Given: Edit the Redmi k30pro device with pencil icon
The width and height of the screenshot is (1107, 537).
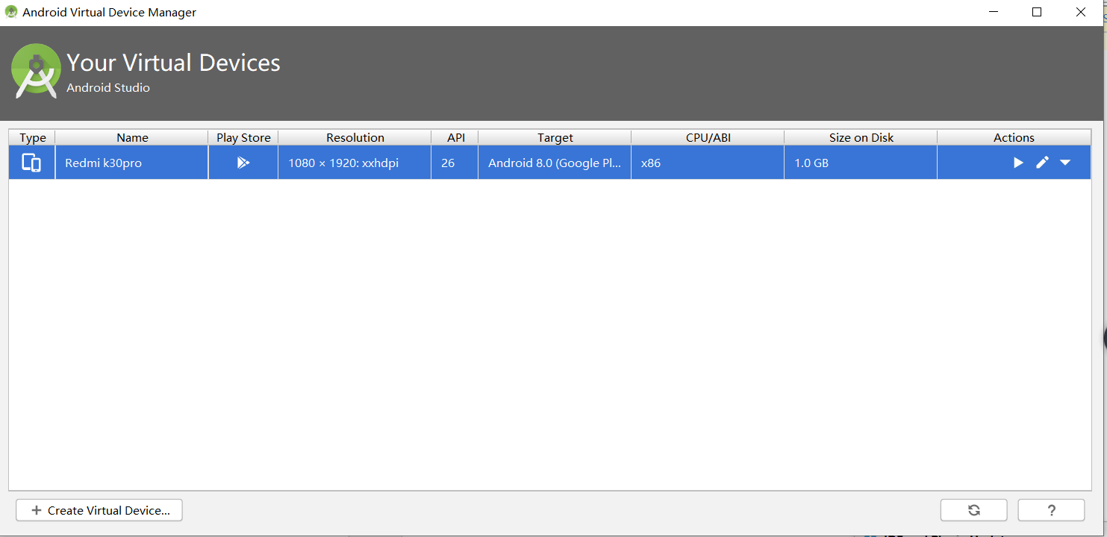Looking at the screenshot, I should point(1042,163).
